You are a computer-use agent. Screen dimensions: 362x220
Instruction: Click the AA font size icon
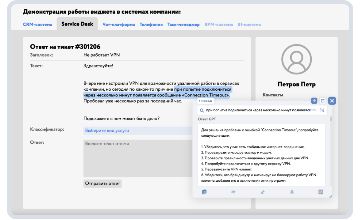click(x=320, y=192)
